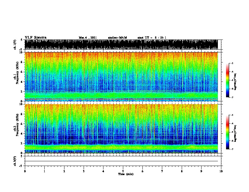Select the "Mar.4 , 2021" date text
The height and width of the screenshot is (192, 249).
pos(88,38)
